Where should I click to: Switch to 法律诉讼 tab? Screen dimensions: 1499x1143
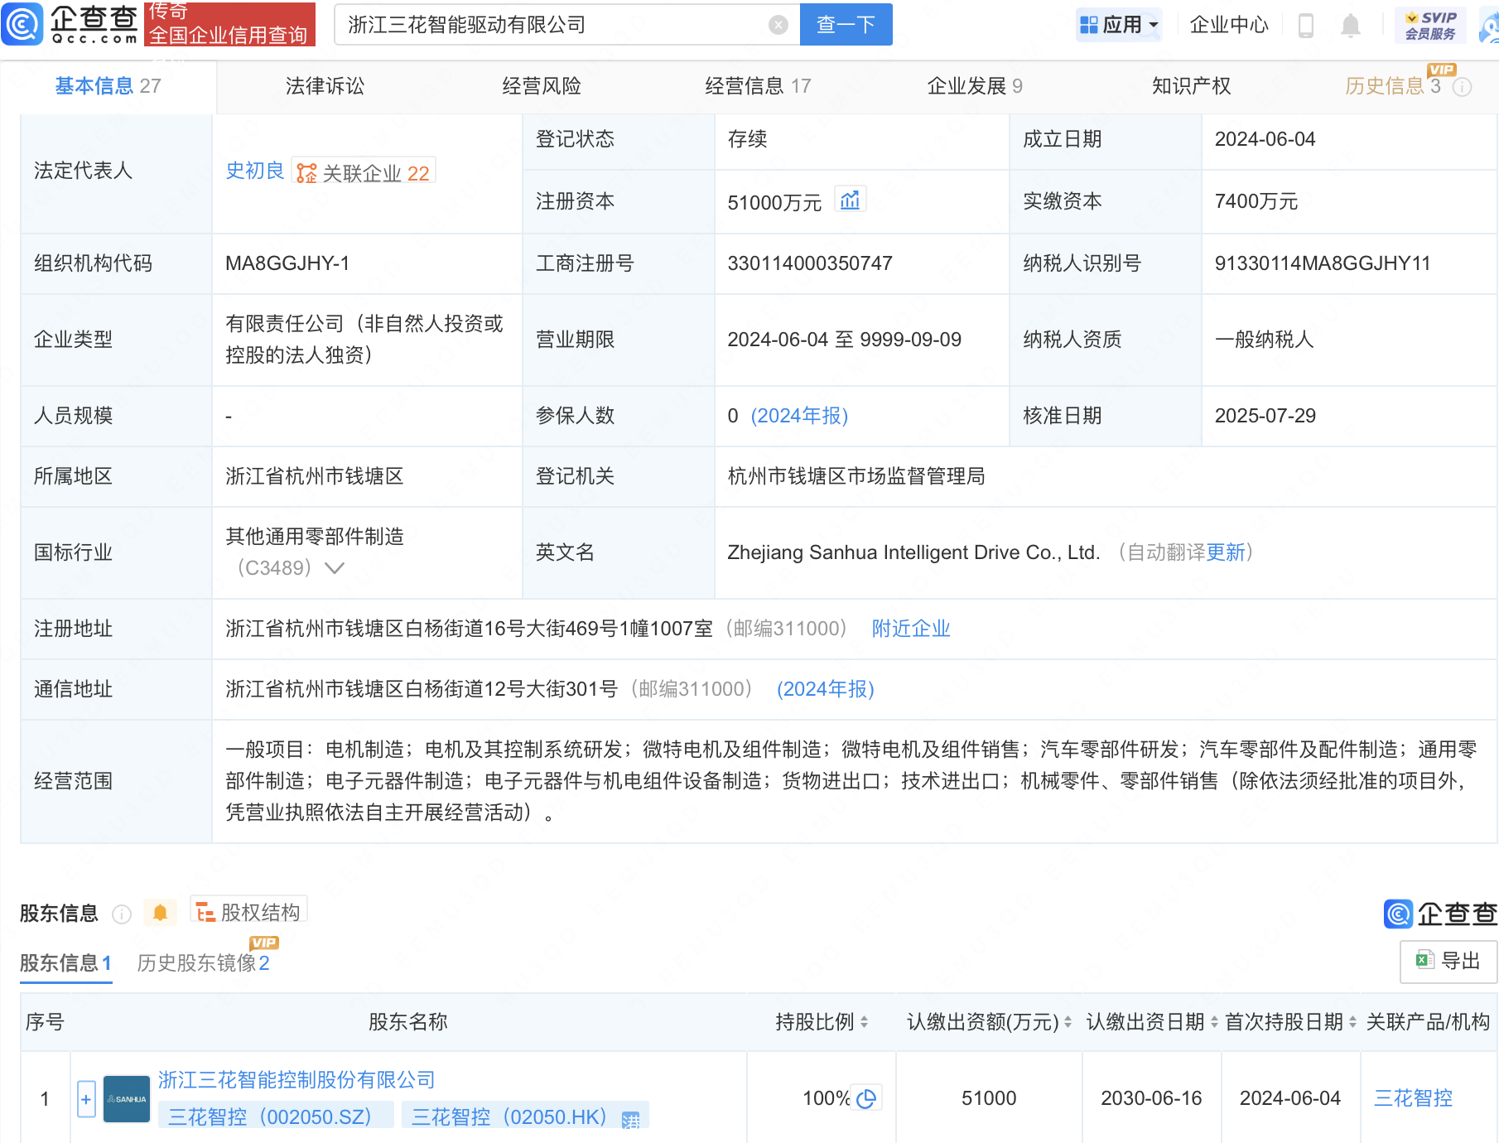click(x=325, y=86)
